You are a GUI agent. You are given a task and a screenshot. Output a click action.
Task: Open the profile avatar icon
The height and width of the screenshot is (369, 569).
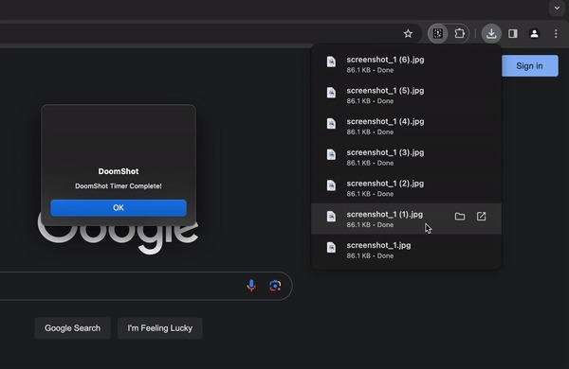coord(534,34)
